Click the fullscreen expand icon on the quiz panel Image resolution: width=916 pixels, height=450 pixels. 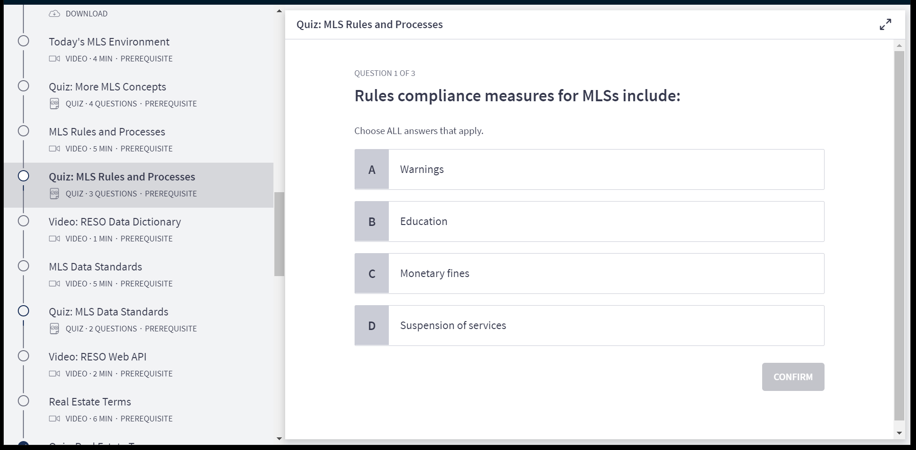coord(886,24)
